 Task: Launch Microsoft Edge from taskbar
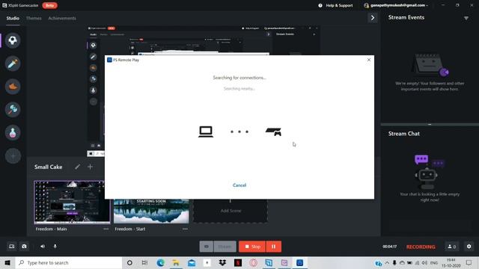(160, 262)
